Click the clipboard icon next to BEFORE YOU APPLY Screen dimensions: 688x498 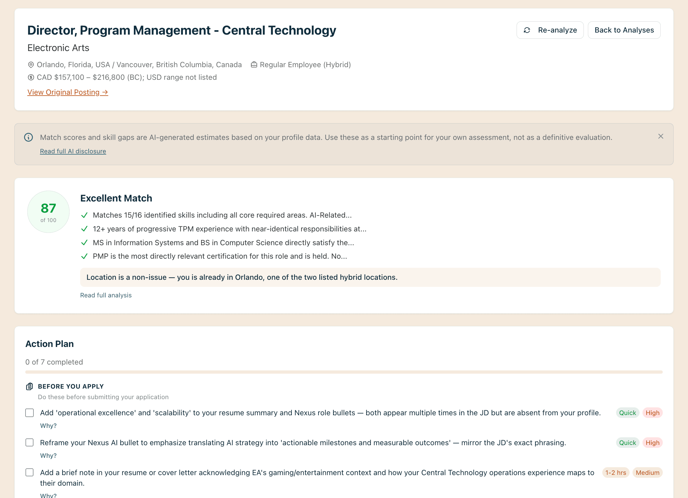click(29, 386)
